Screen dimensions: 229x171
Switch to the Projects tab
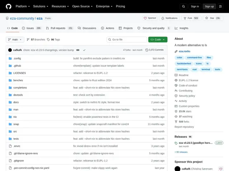tap(126, 28)
